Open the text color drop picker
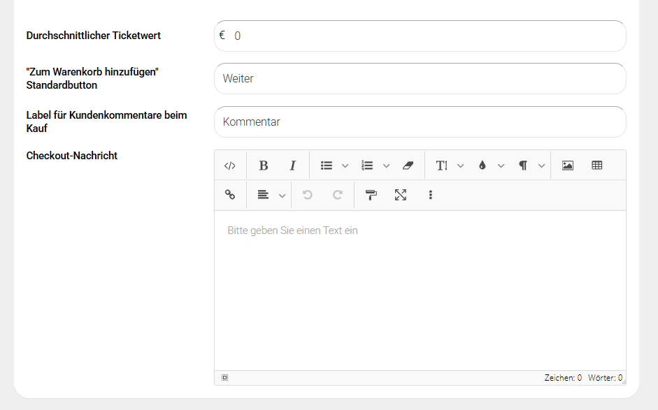Screen dimensions: 658x410 tap(482, 166)
